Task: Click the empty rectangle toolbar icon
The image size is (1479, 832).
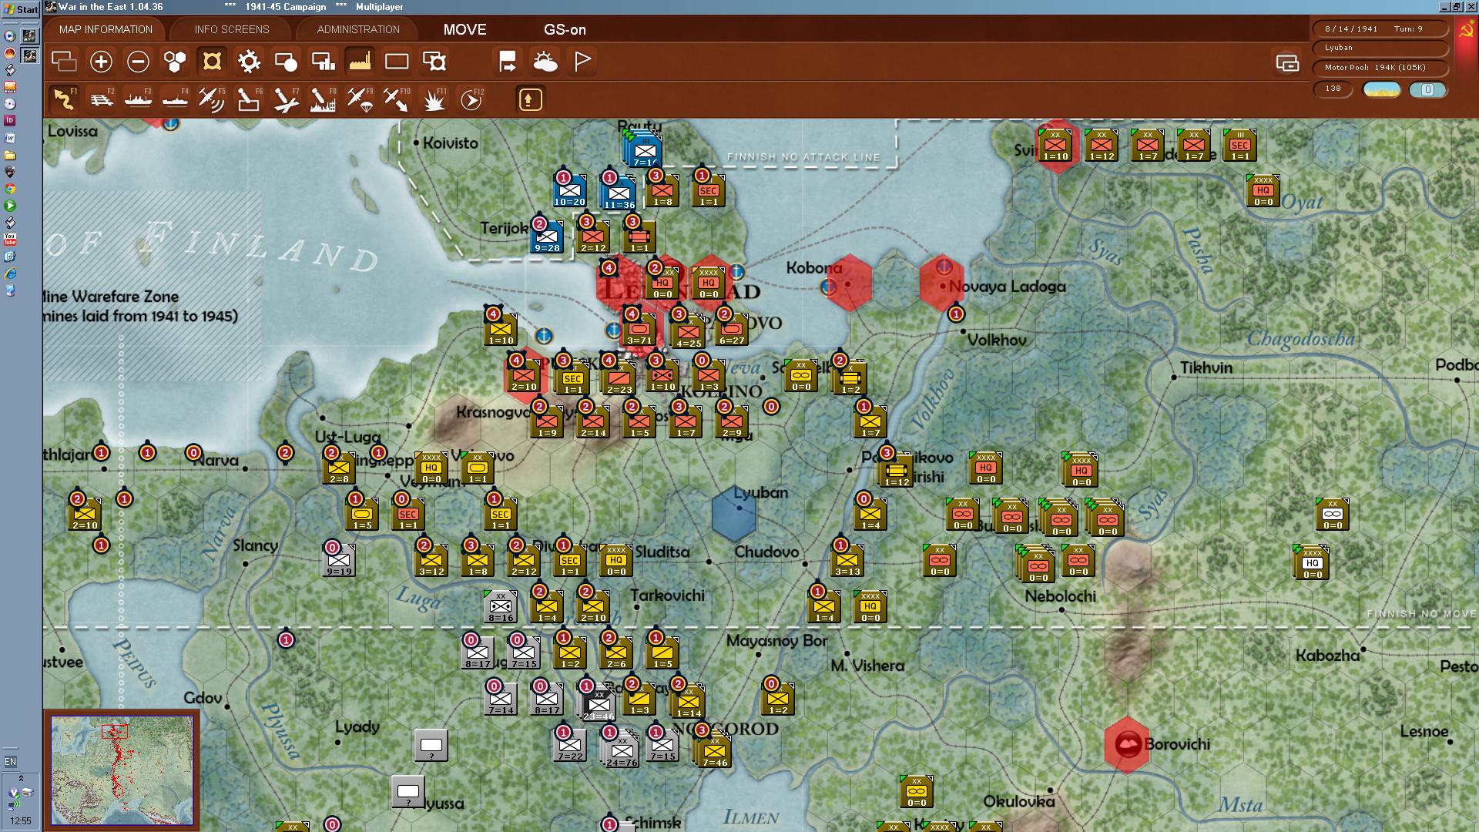Action: point(397,62)
